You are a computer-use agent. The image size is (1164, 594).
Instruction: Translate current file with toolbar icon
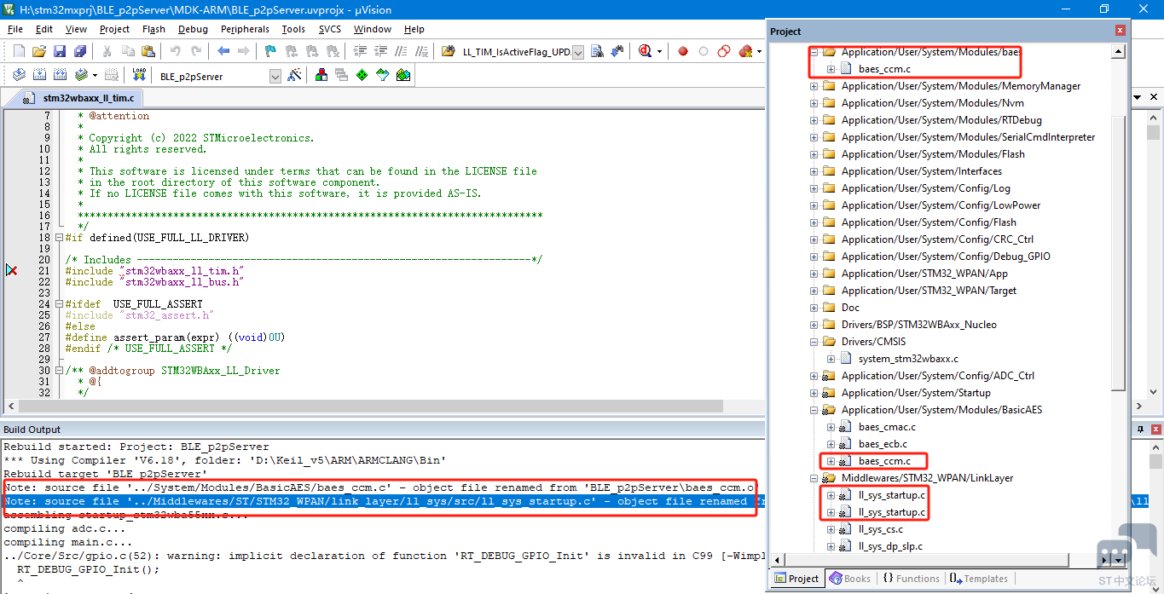pos(20,75)
